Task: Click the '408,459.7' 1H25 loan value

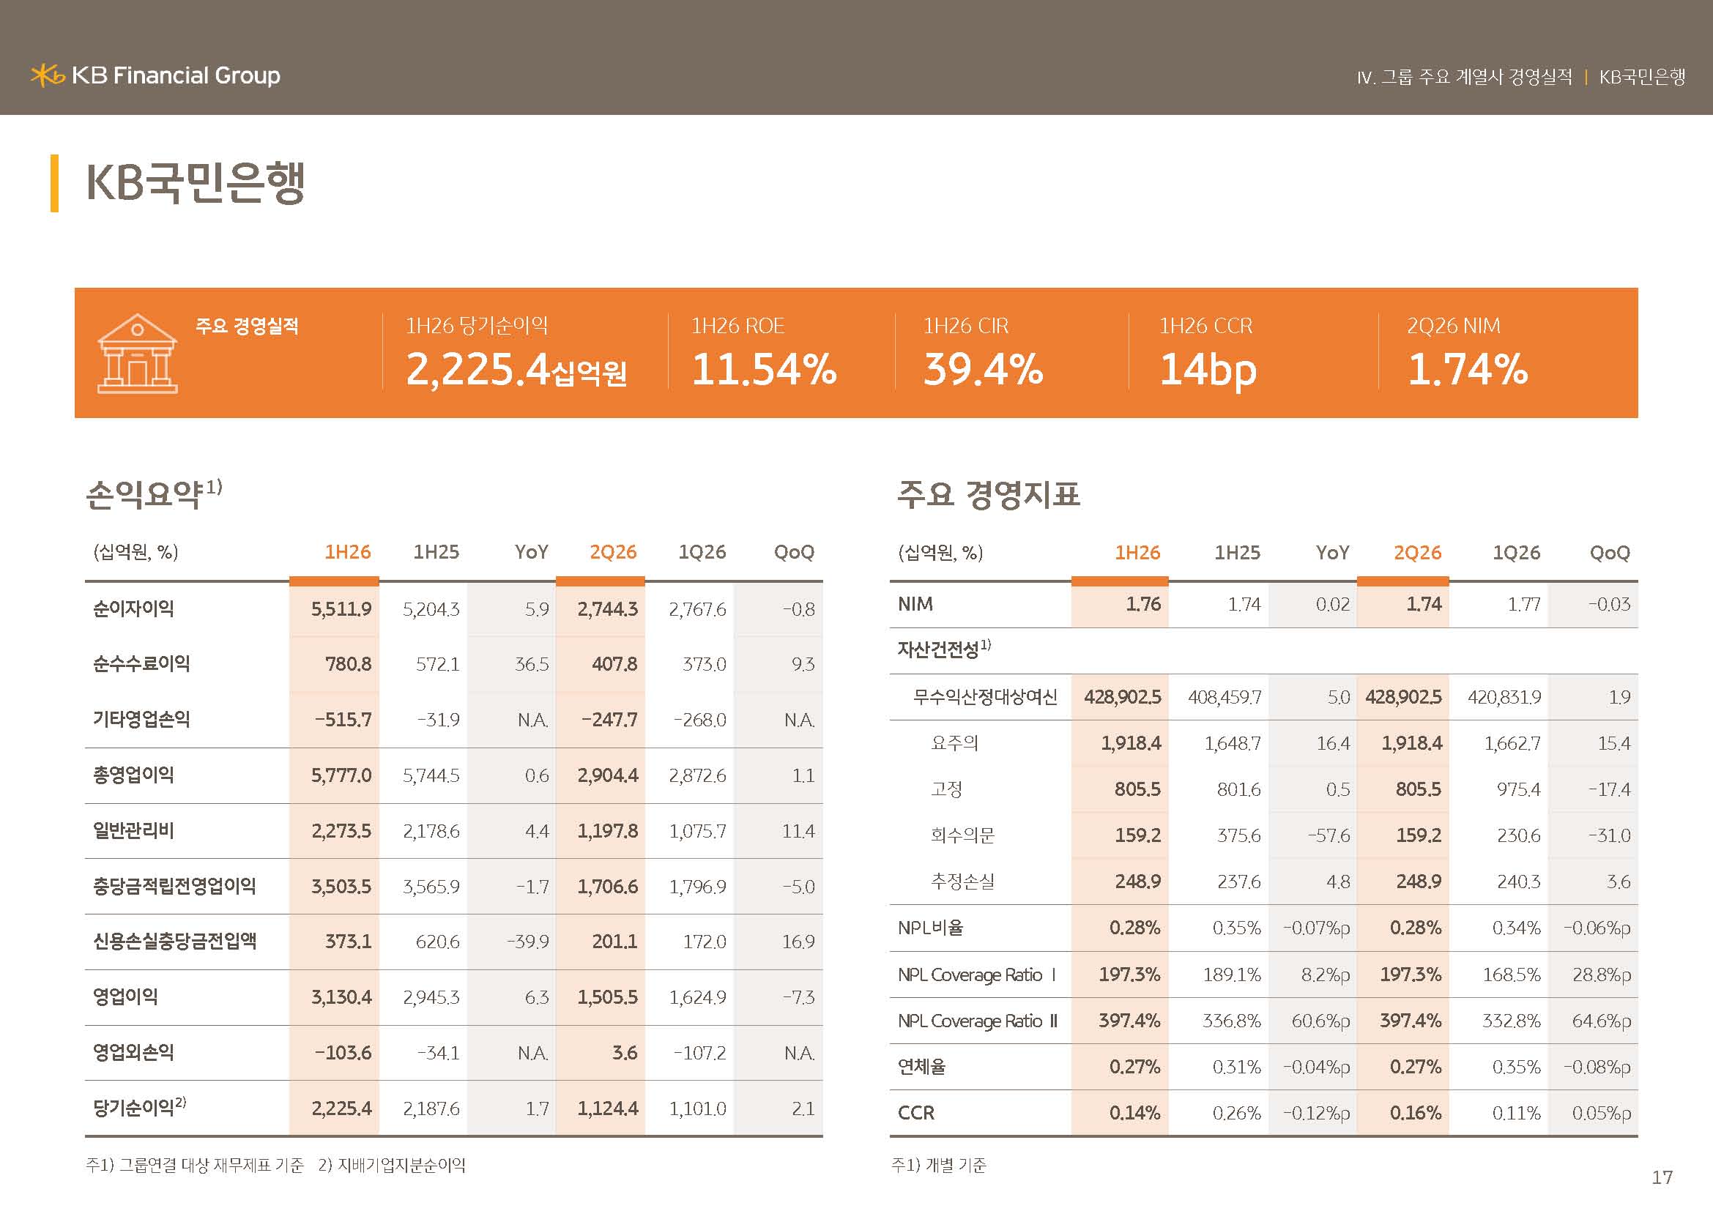Action: [x=1225, y=697]
